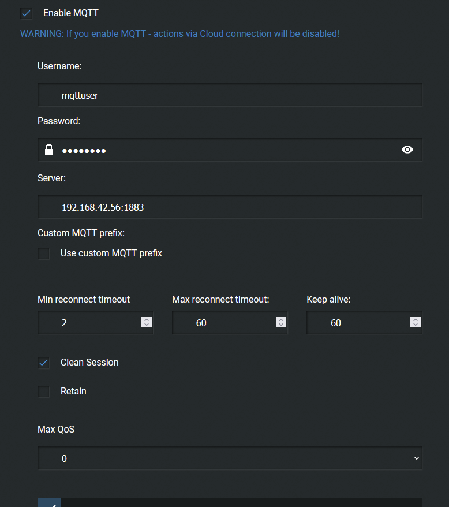Click the blue checkmark save button at the bottom
Viewport: 449px width, 507px height.
click(49, 503)
